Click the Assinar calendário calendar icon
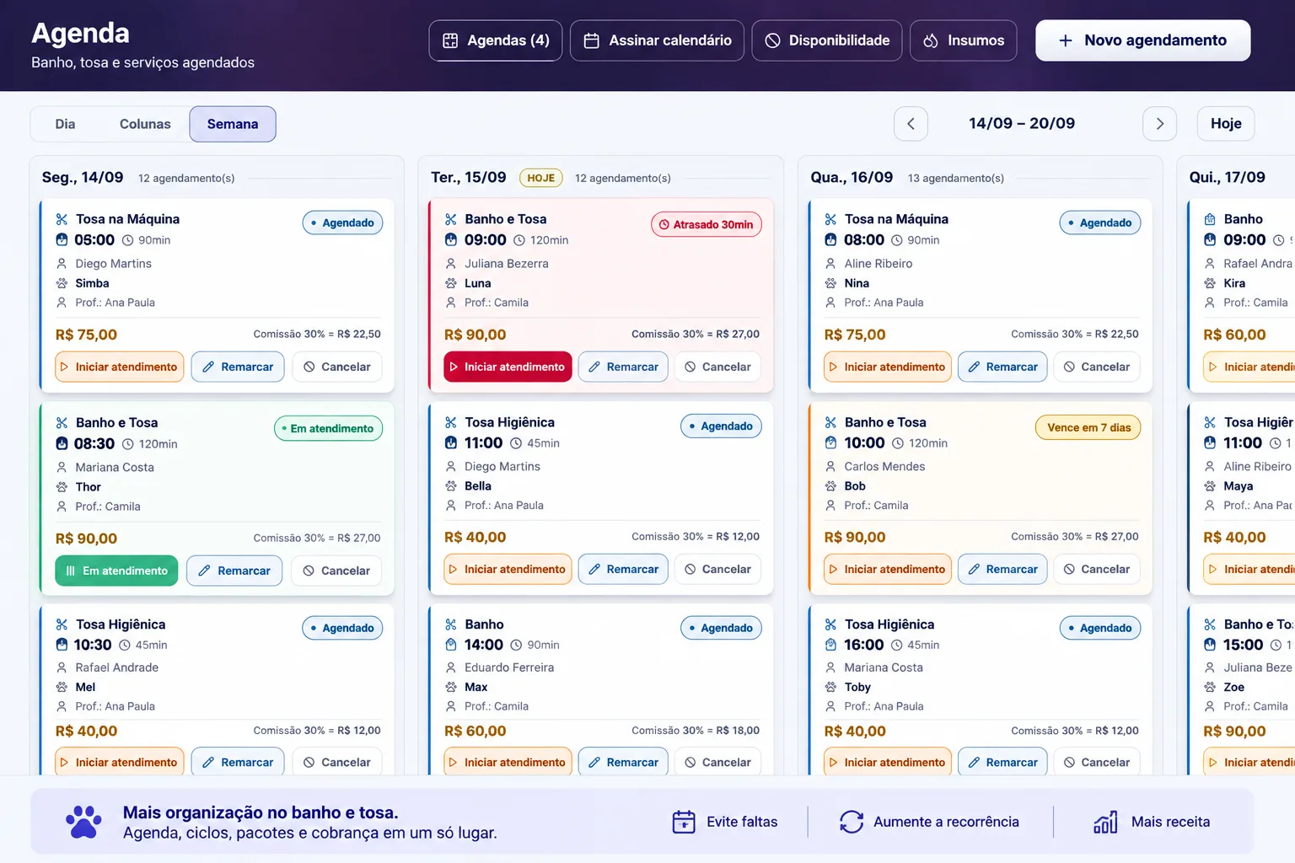1295x863 pixels. pos(592,40)
